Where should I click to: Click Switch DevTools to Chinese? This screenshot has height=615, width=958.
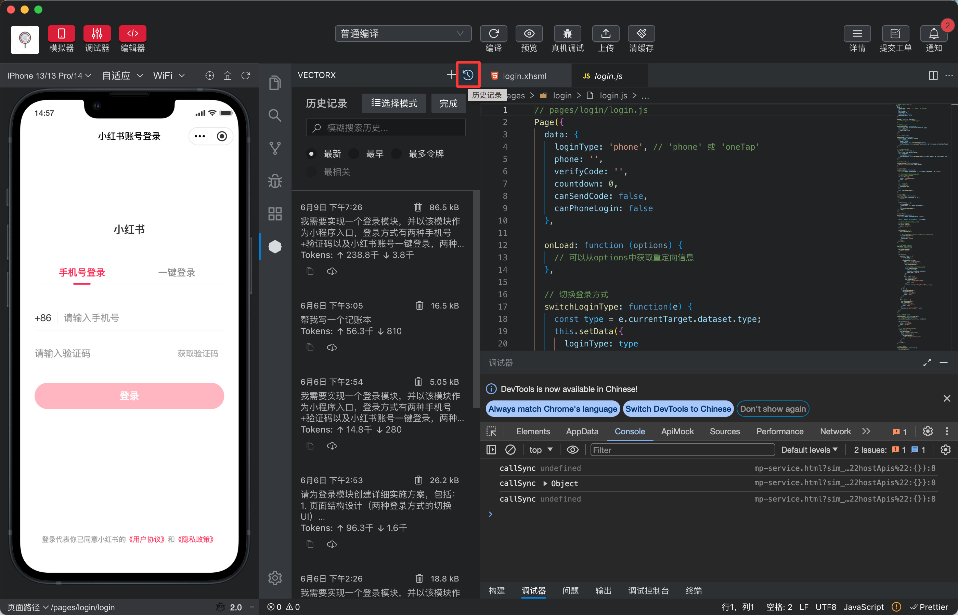click(678, 409)
